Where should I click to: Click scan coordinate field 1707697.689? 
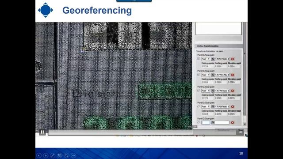[x=222, y=106]
